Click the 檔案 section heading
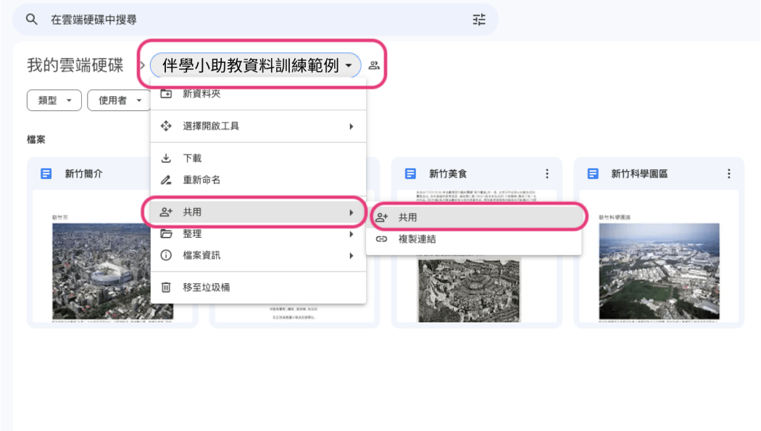 [36, 140]
